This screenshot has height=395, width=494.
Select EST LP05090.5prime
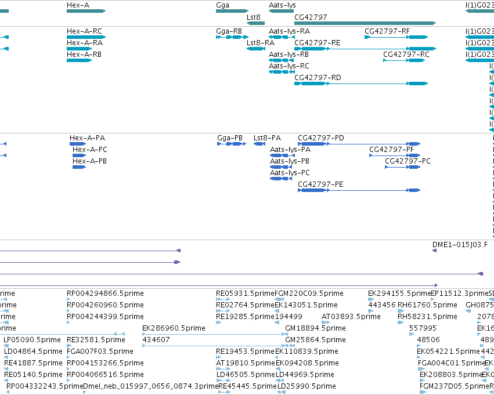pos(6,346)
